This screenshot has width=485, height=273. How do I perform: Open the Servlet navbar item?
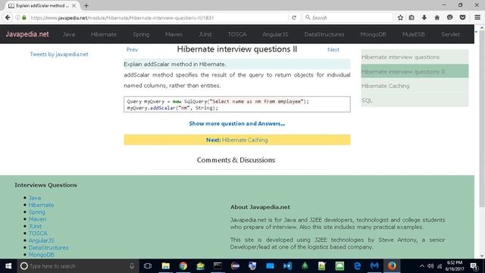pyautogui.click(x=450, y=34)
